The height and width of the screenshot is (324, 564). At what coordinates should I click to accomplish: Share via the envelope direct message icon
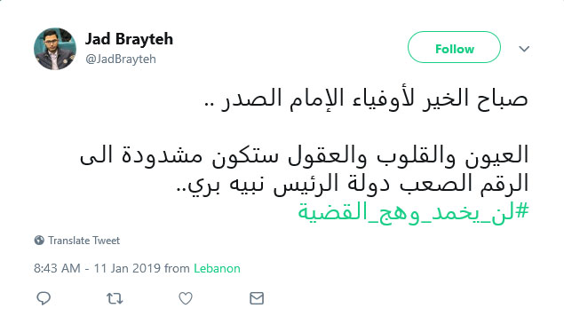tap(257, 298)
